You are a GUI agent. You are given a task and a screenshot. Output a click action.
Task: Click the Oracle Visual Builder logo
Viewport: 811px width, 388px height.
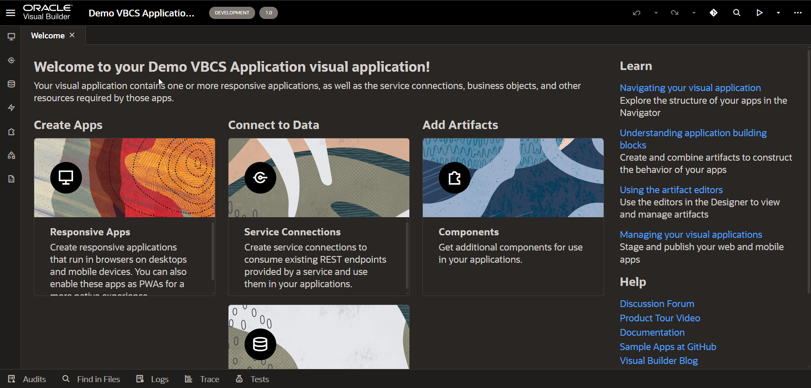pyautogui.click(x=47, y=13)
